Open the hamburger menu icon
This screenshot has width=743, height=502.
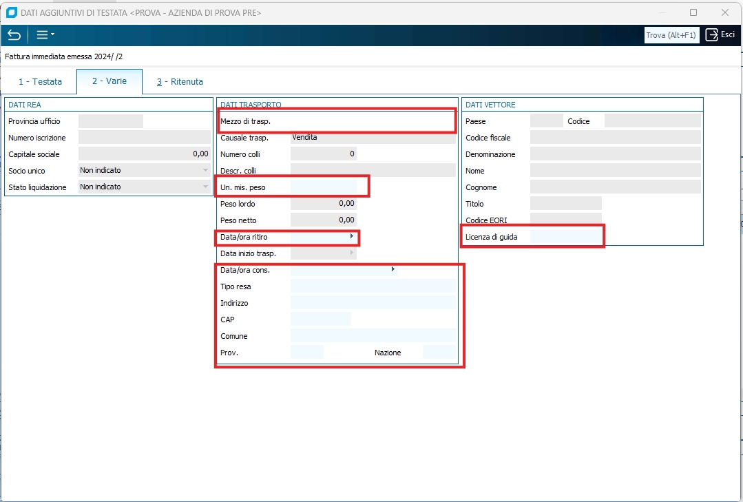click(45, 34)
